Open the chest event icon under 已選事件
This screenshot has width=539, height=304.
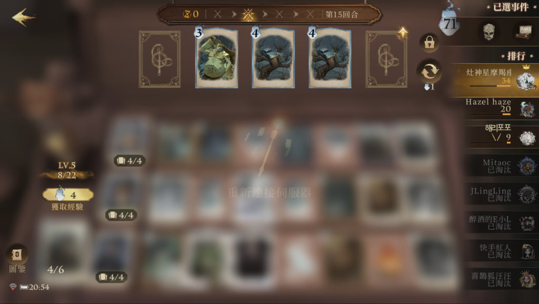524,32
